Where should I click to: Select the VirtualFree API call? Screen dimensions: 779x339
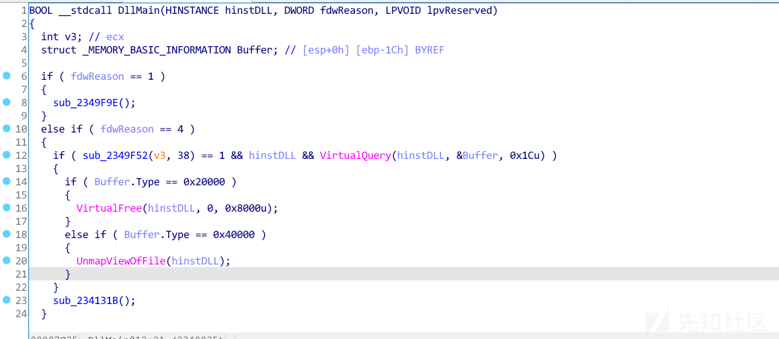pos(109,208)
